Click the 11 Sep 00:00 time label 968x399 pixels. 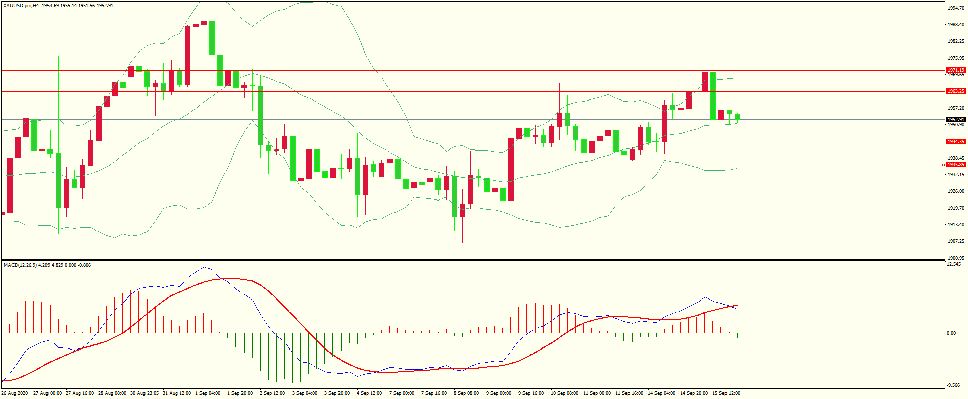597,393
